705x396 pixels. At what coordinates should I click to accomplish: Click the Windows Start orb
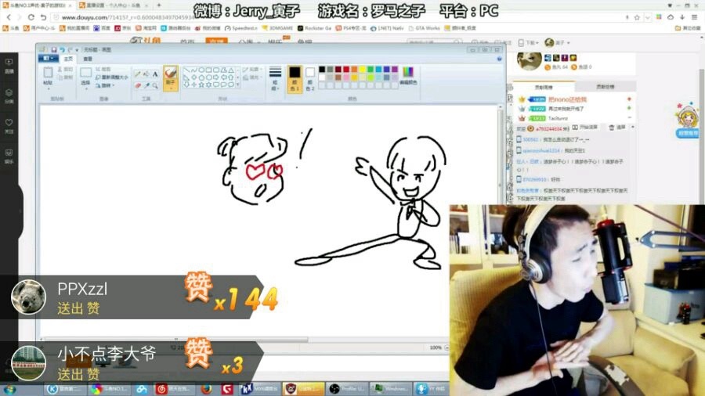coord(10,389)
